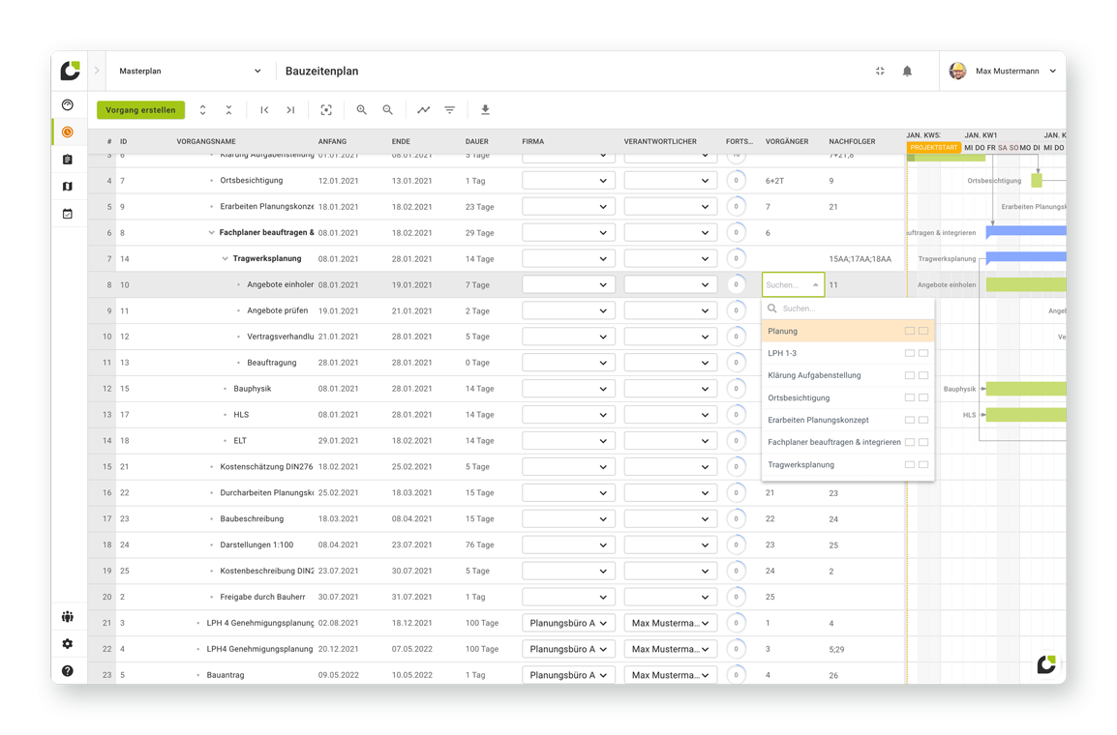Tick right checkbox for Tragwerksplanung in list
The height and width of the screenshot is (735, 1117).
coord(923,464)
